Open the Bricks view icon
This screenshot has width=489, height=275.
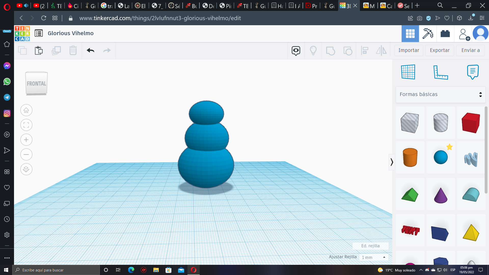pos(445,34)
